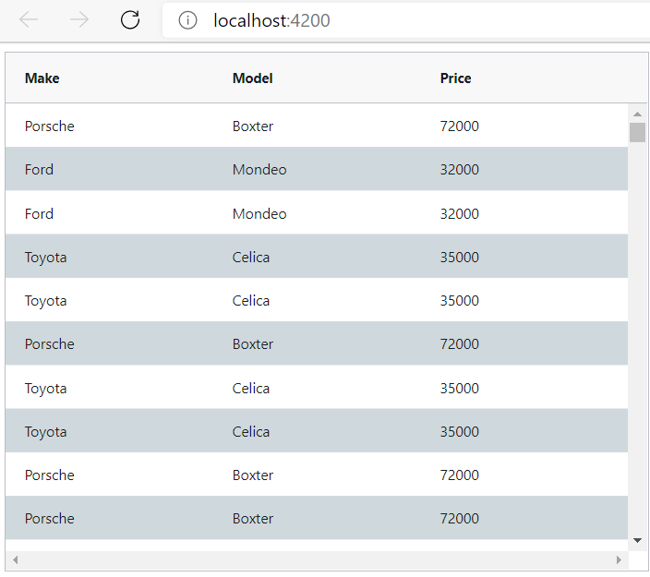This screenshot has width=650, height=577.
Task: Open the site information icon
Action: 187,20
